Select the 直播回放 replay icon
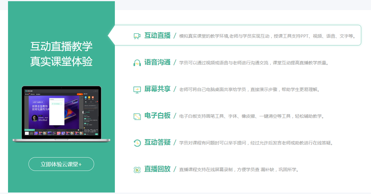371x194 pixels. point(137,170)
